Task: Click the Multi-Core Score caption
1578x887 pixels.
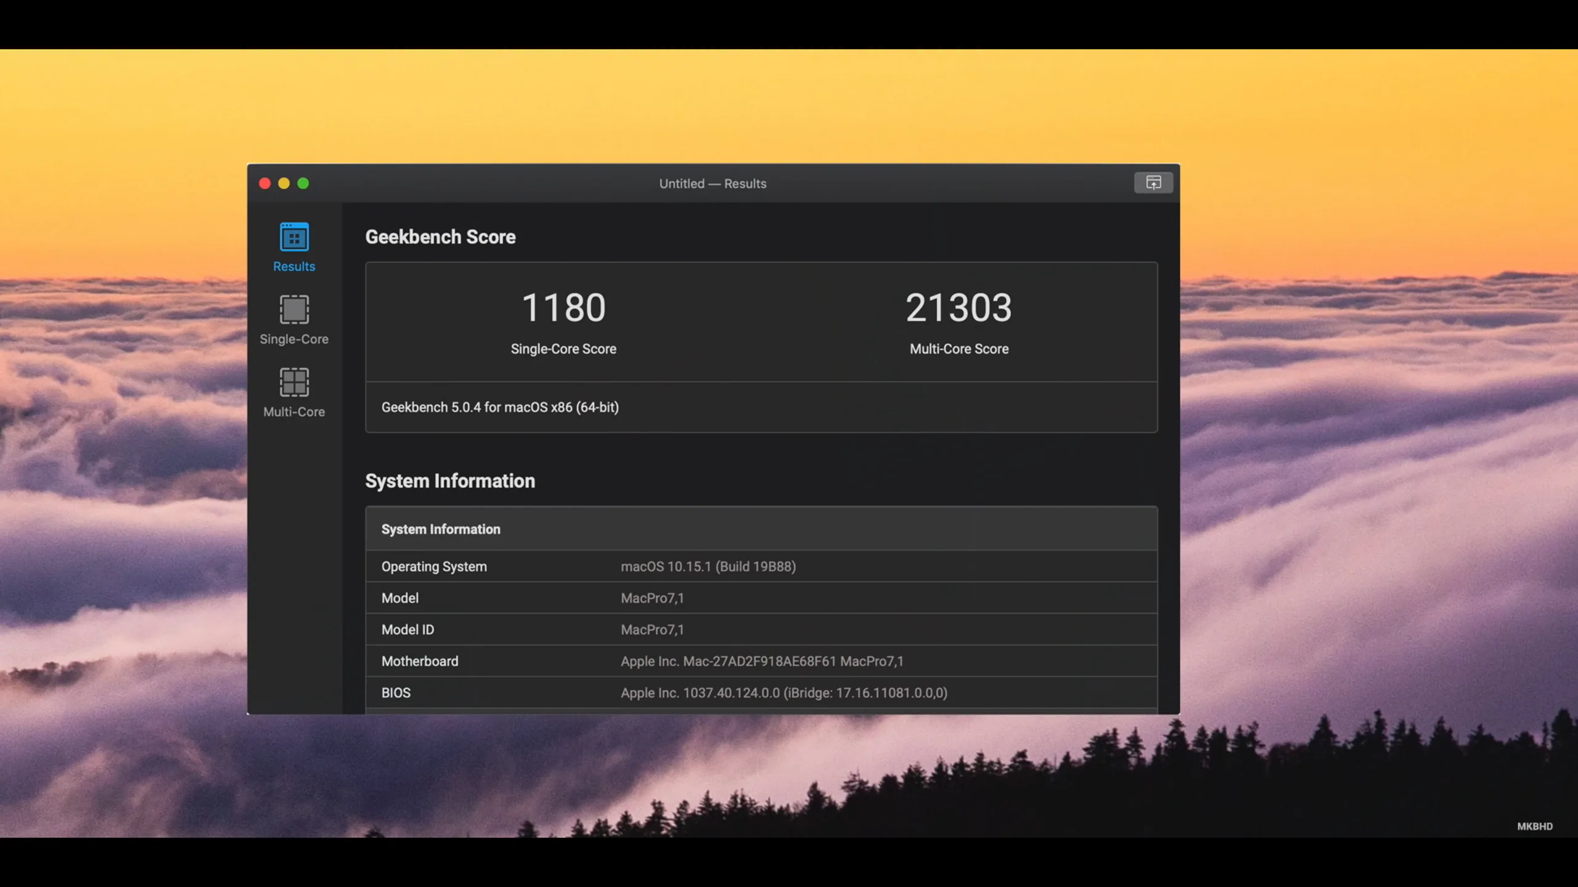Action: point(959,349)
